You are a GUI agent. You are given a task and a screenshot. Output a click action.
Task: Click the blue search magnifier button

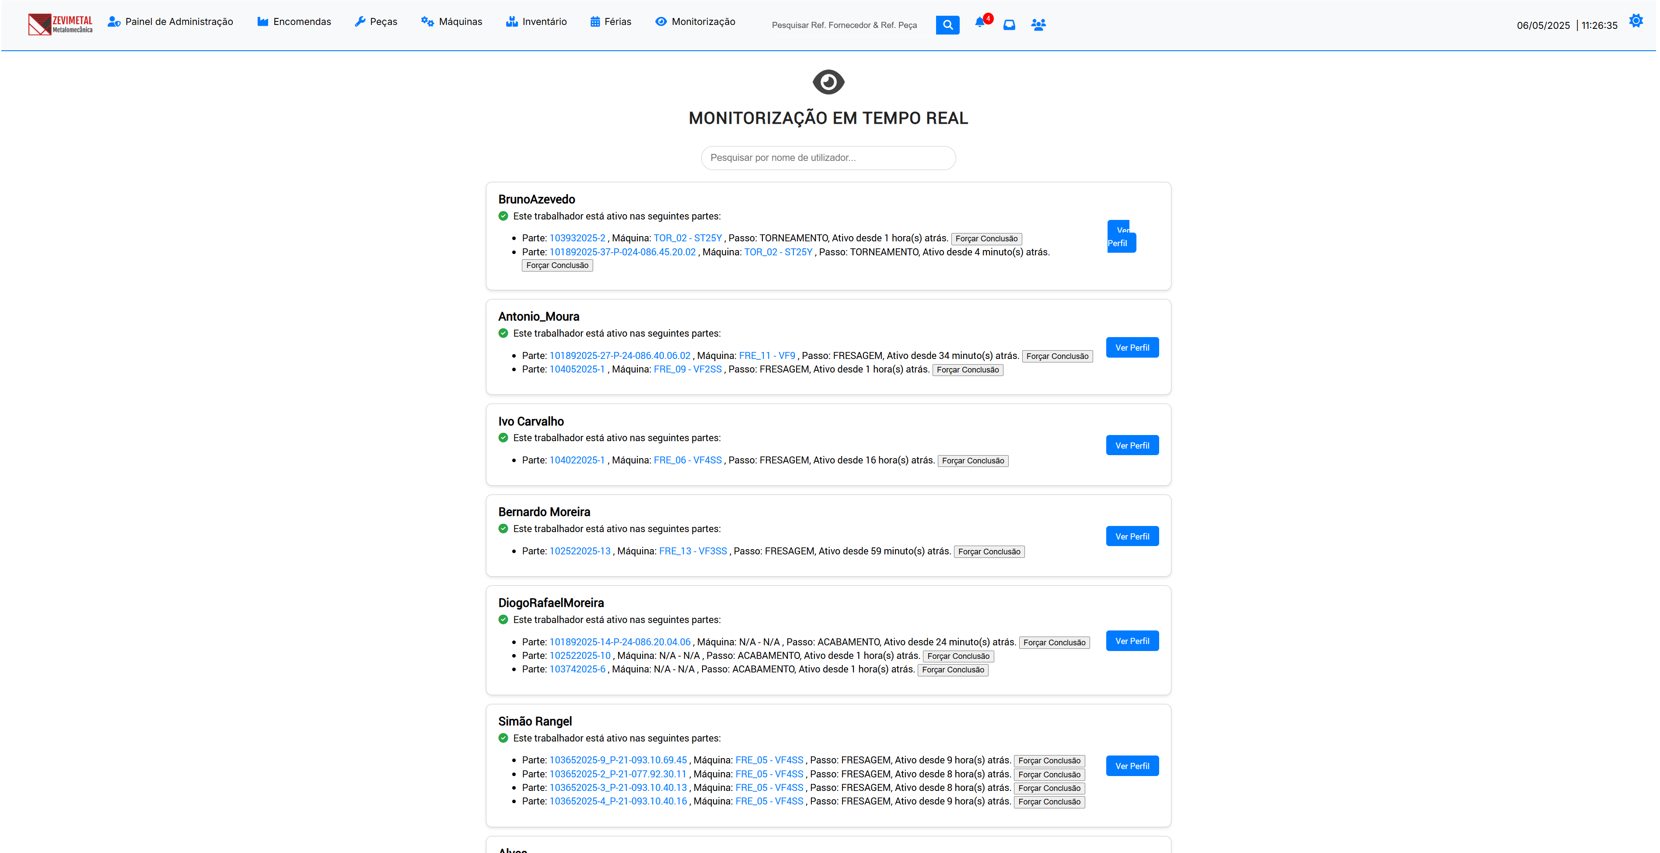pos(947,25)
